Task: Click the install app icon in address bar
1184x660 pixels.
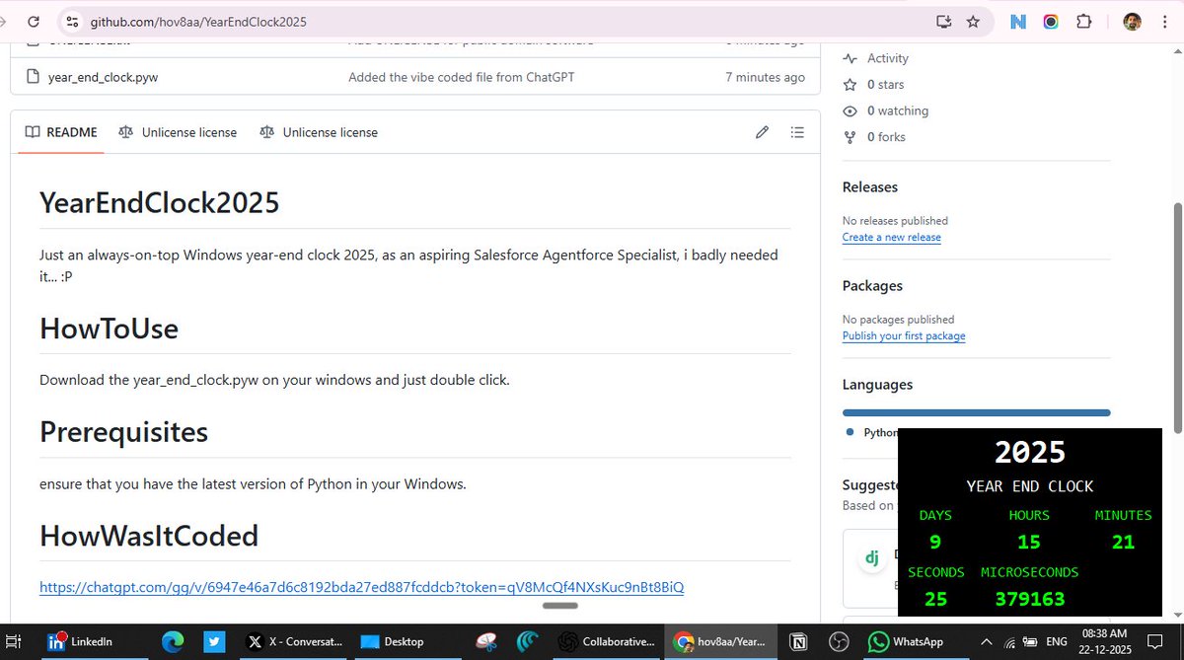Action: [943, 21]
